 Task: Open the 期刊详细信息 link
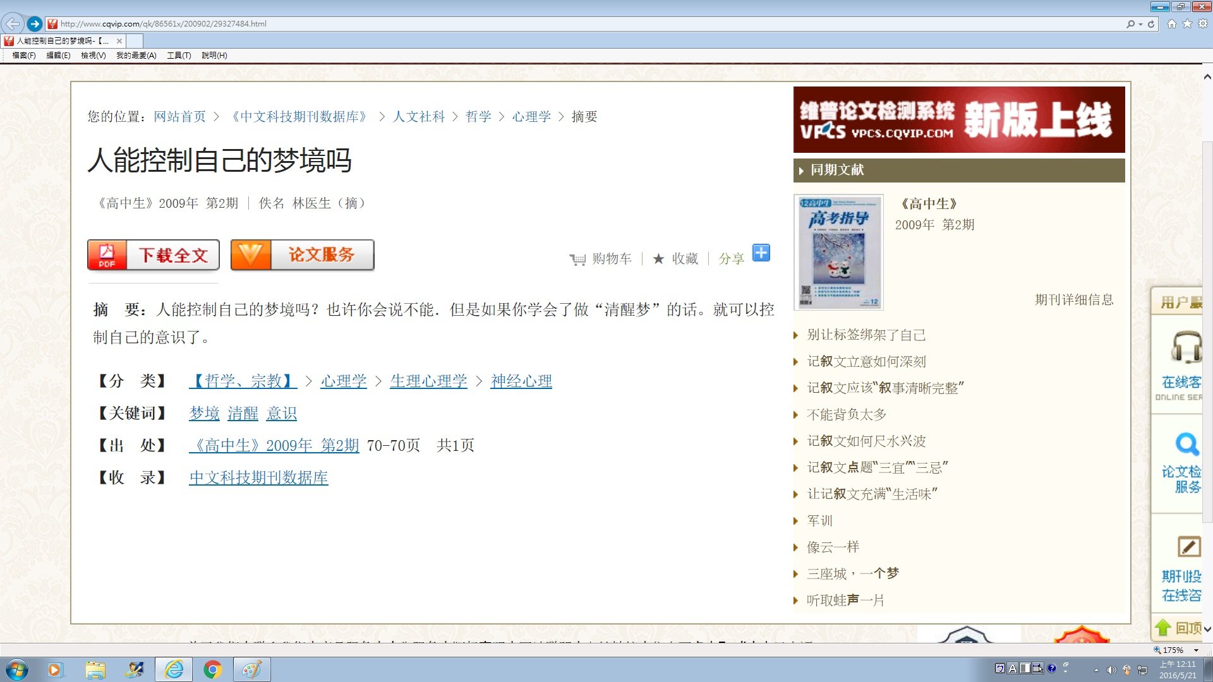1074,300
